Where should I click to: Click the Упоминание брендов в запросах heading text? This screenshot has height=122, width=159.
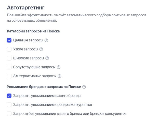click(x=44, y=87)
